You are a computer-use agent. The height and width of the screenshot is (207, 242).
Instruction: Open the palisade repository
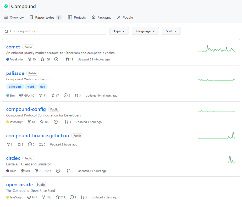[x=15, y=73]
